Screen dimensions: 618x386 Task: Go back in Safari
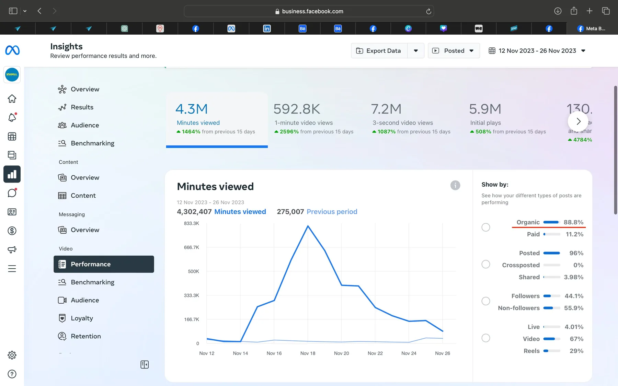pos(39,11)
